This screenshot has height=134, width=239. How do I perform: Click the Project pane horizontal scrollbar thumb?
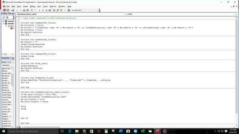[5, 54]
